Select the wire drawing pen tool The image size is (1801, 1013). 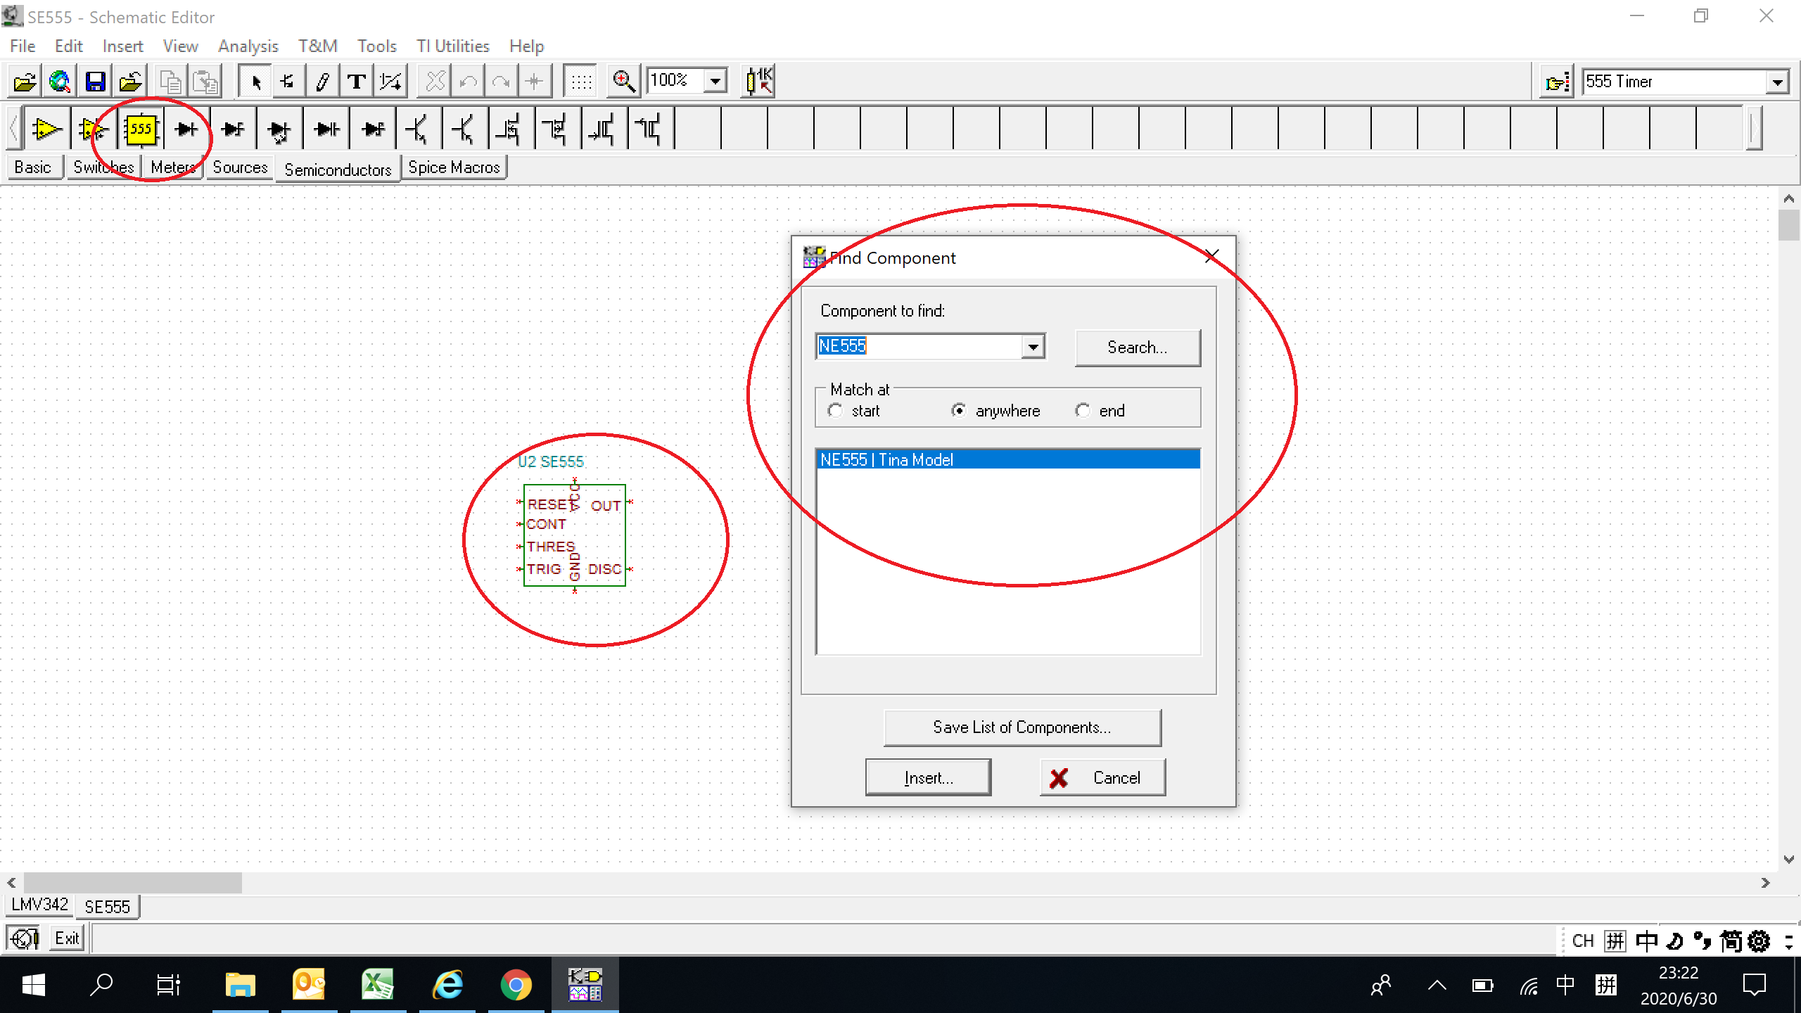coord(323,82)
